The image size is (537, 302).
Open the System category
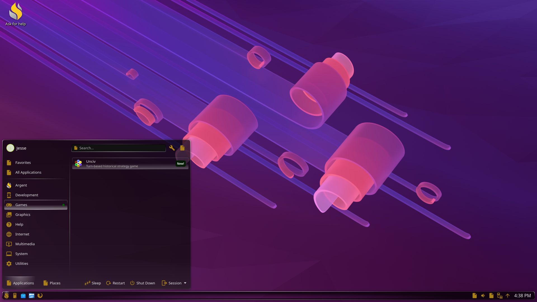click(x=36, y=254)
